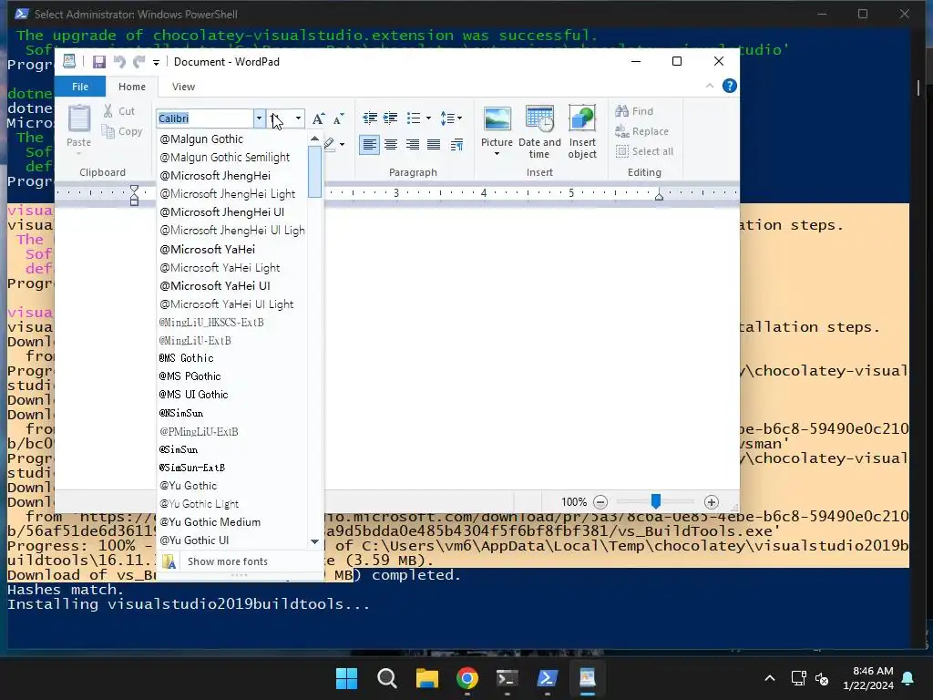This screenshot has width=933, height=700.
Task: Click the font list scroll down arrow
Action: [x=314, y=541]
